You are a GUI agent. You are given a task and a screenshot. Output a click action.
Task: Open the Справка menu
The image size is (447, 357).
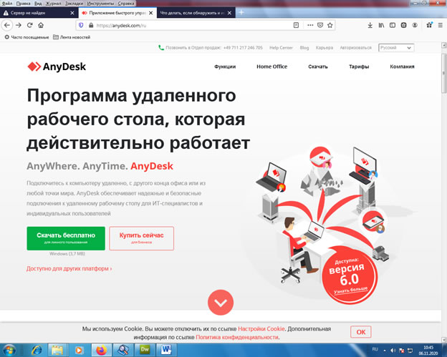click(126, 4)
